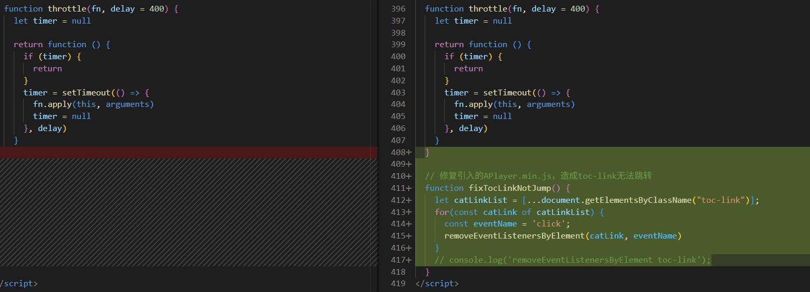The image size is (810, 292).
Task: Click 'catLinkList' on line 413
Action: click(x=563, y=212)
